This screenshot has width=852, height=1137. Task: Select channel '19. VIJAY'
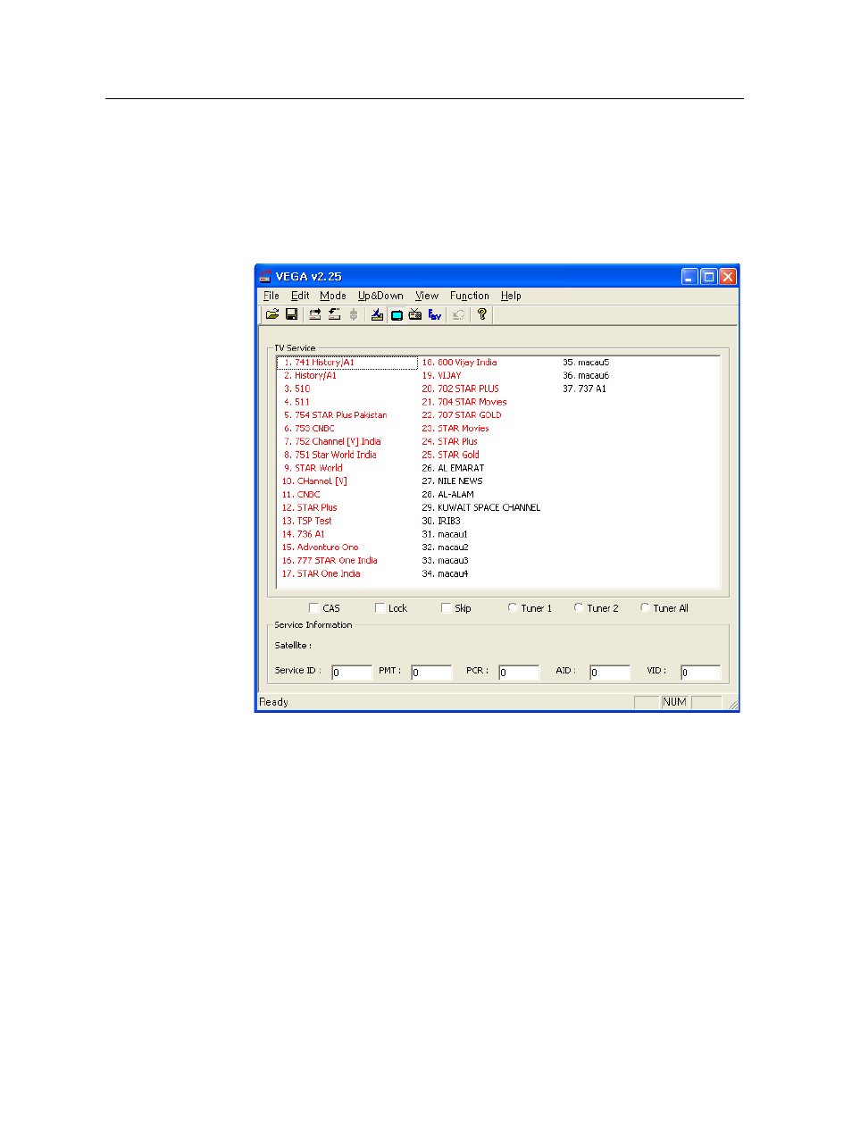click(x=441, y=376)
